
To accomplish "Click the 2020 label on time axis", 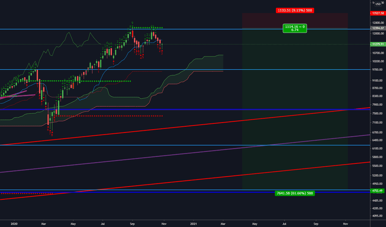I will click(14, 224).
